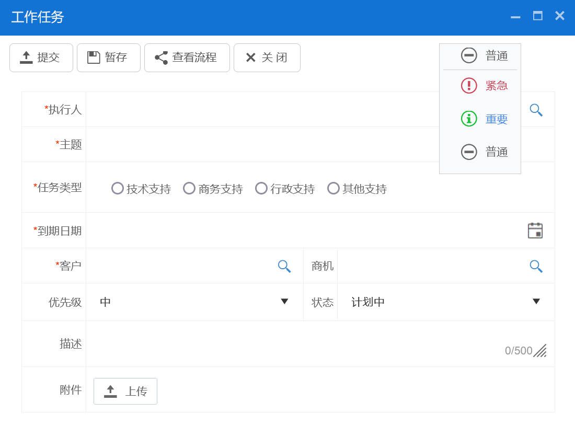
Task: Open 查看流程 to view the workflow
Action: pos(187,58)
